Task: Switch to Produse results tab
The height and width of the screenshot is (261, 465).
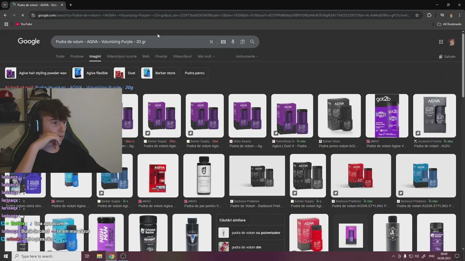Action: [x=77, y=57]
